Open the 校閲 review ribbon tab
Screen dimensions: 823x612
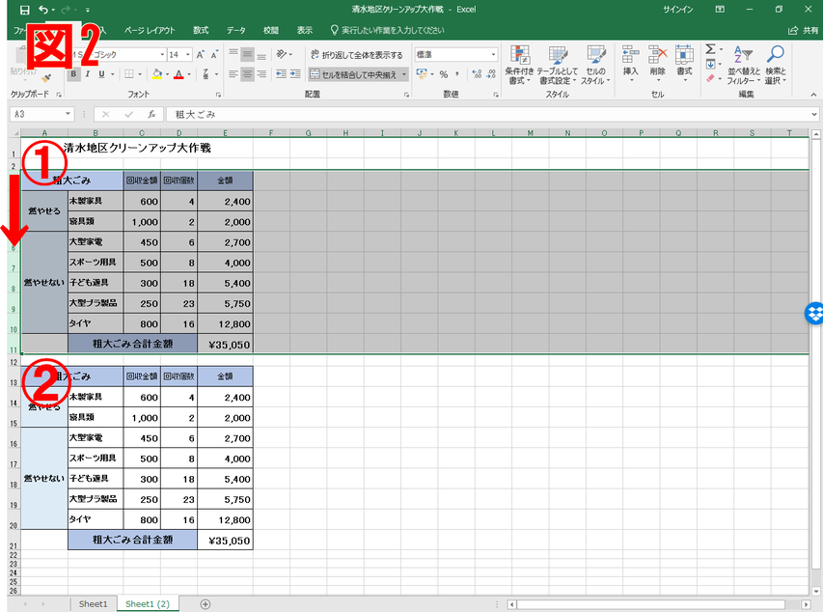coord(271,31)
